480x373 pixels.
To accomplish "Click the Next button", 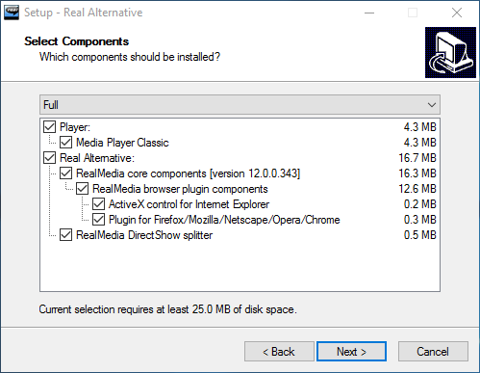I will click(x=351, y=352).
